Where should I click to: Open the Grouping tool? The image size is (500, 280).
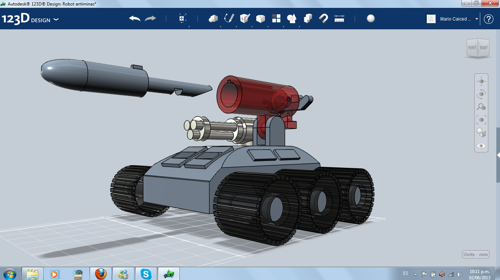[292, 19]
